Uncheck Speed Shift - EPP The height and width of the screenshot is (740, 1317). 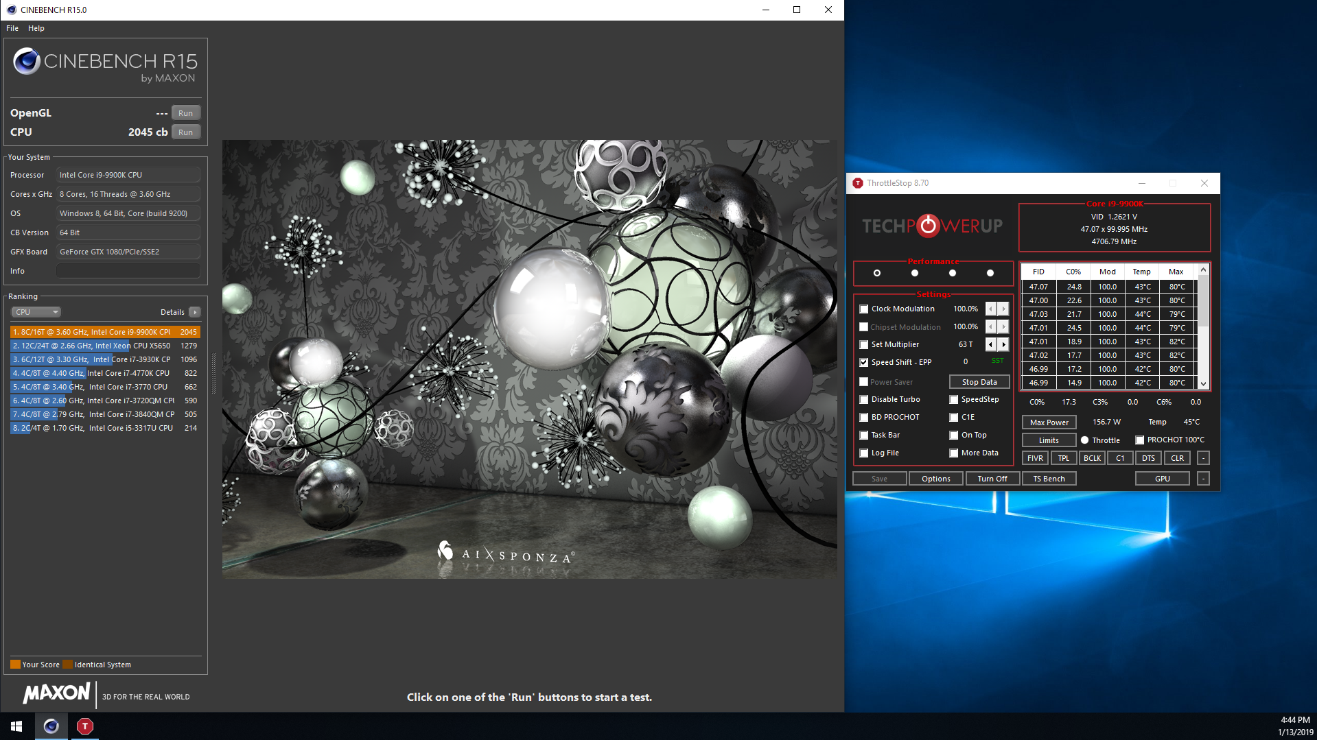[864, 363]
